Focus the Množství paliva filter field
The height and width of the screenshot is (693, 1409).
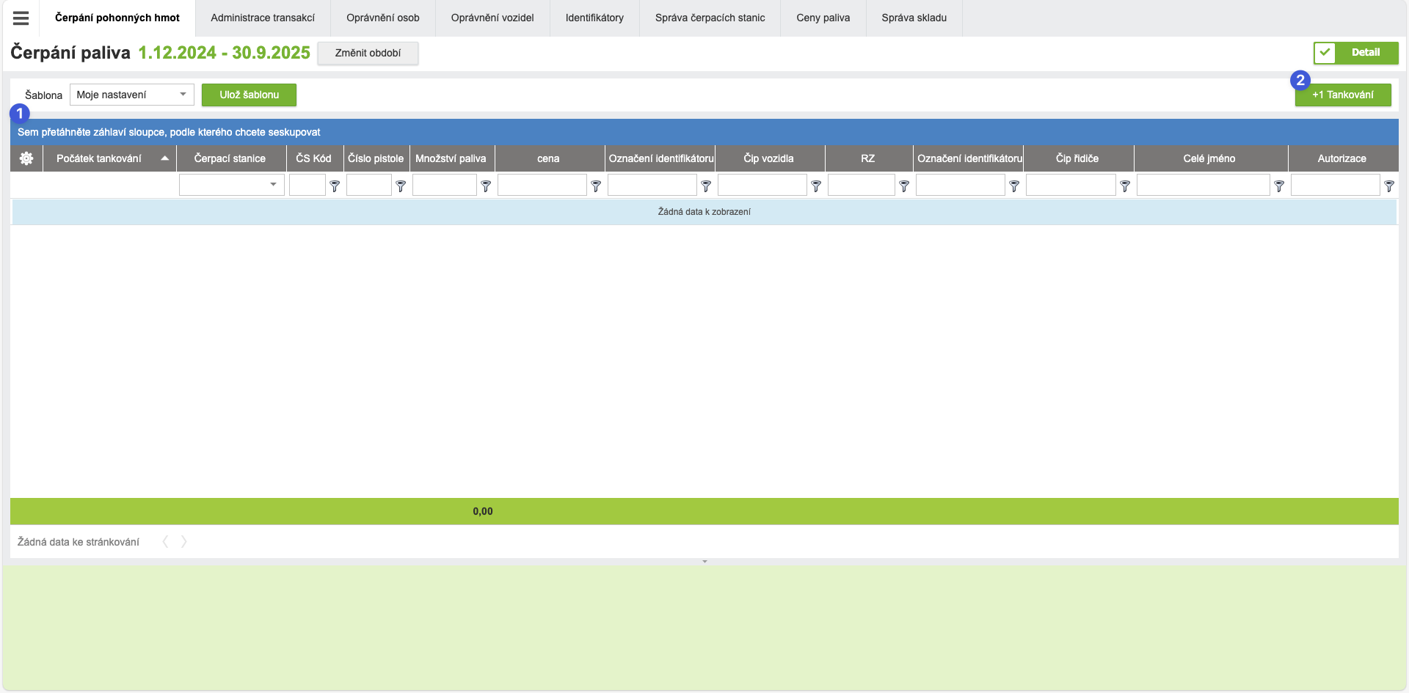pos(445,185)
